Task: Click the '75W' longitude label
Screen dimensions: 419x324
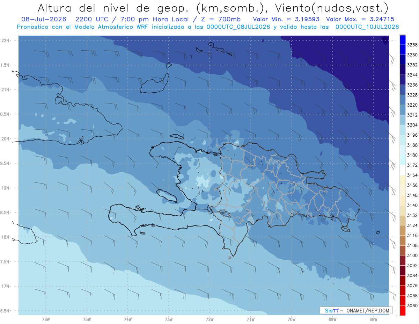Action: 87,319
